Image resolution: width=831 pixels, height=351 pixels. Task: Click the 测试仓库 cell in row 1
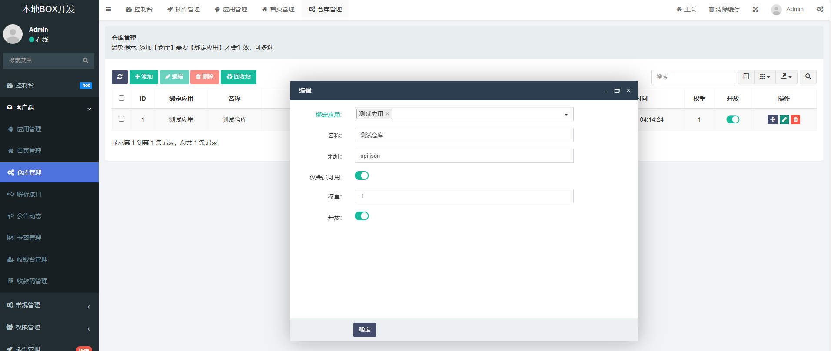[x=234, y=119]
